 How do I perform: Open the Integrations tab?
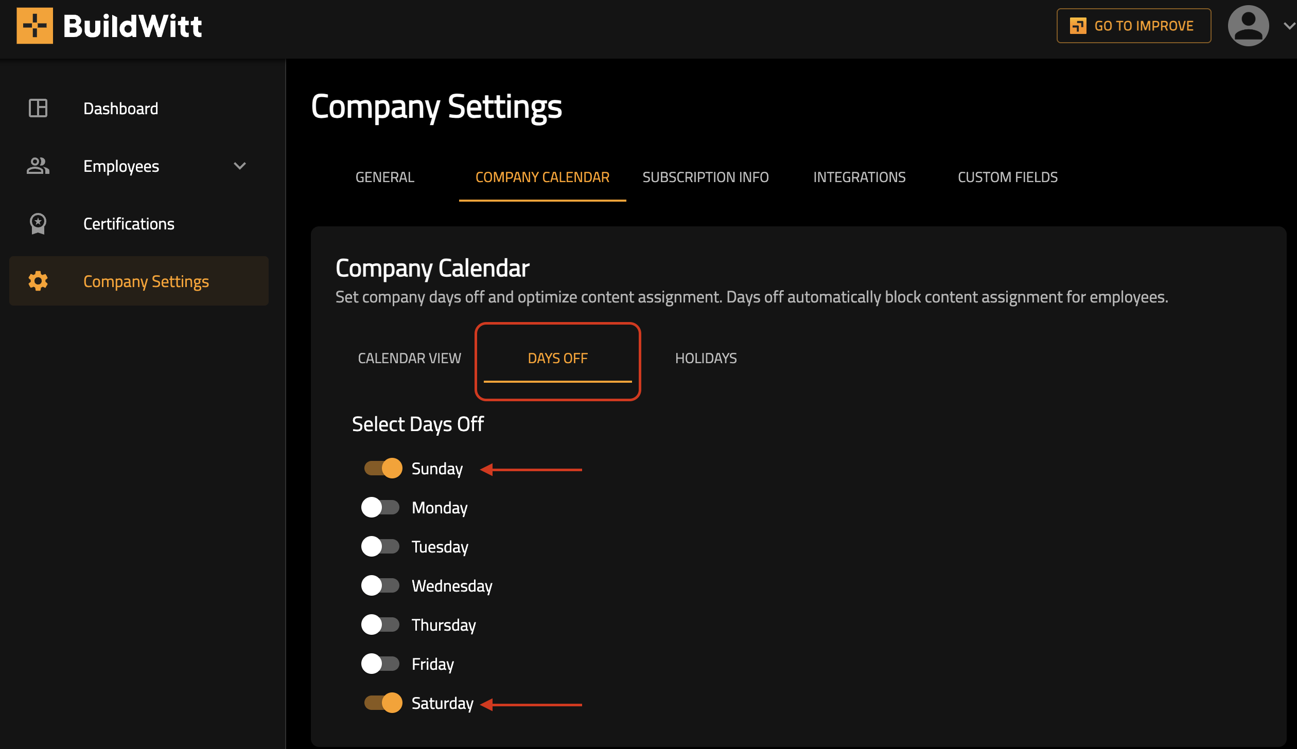pyautogui.click(x=859, y=177)
